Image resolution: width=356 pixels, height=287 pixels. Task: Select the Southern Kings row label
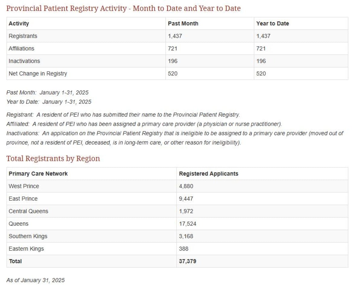click(28, 236)
